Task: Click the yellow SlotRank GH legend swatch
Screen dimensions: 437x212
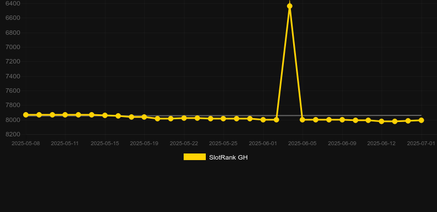Action: pyautogui.click(x=195, y=157)
